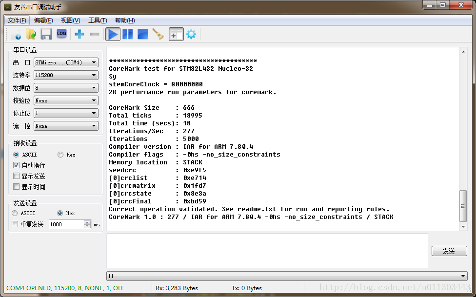Click the Rx: 3,283 Bytes status
This screenshot has width=476, height=297.
tap(177, 288)
